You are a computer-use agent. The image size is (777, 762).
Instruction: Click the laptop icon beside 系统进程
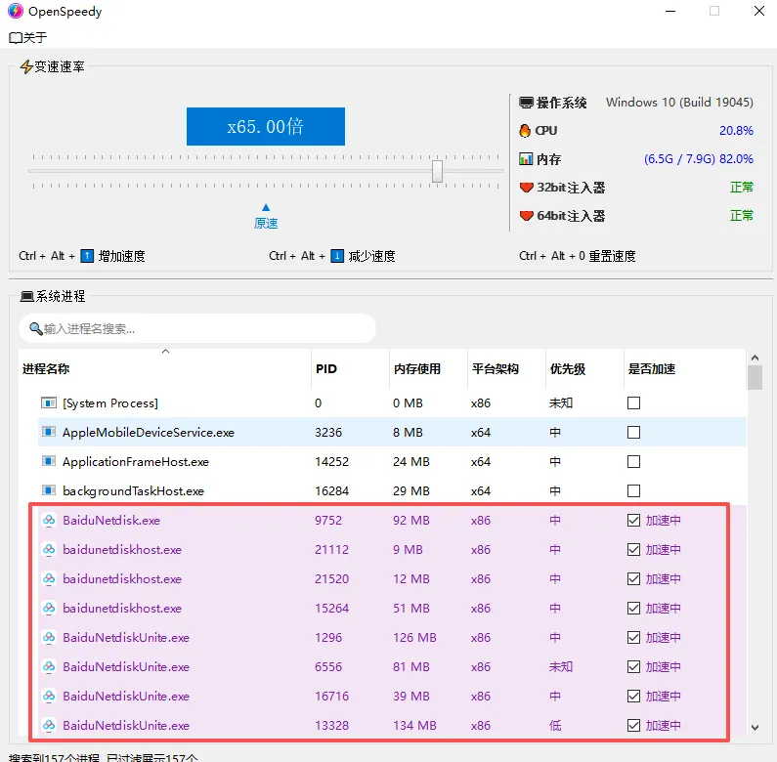26,296
